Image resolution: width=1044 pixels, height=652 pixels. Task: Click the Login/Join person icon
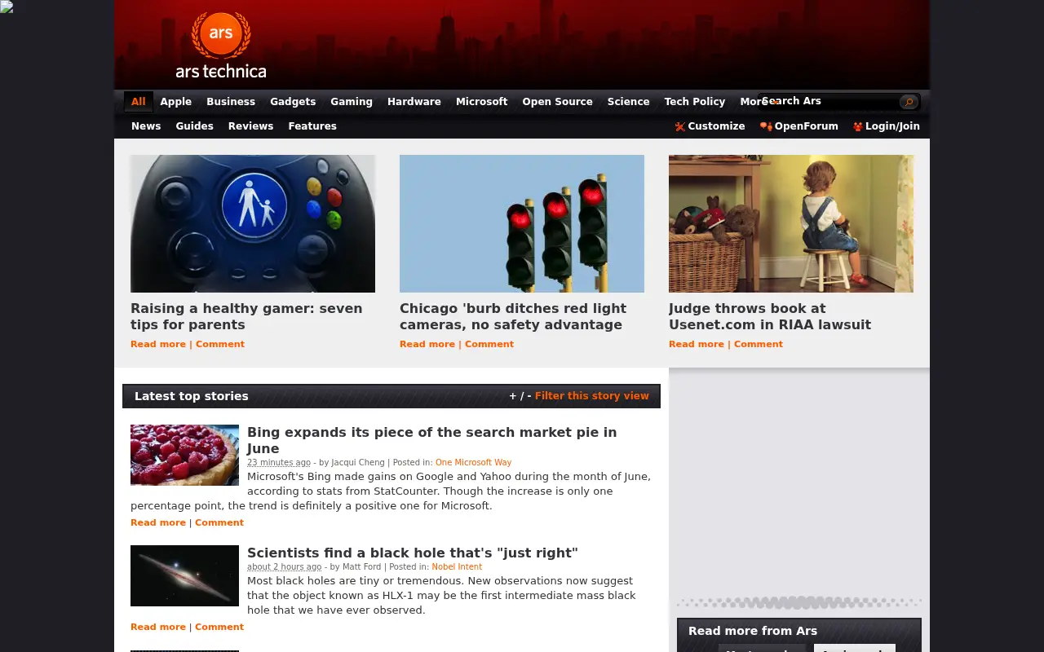tap(858, 126)
